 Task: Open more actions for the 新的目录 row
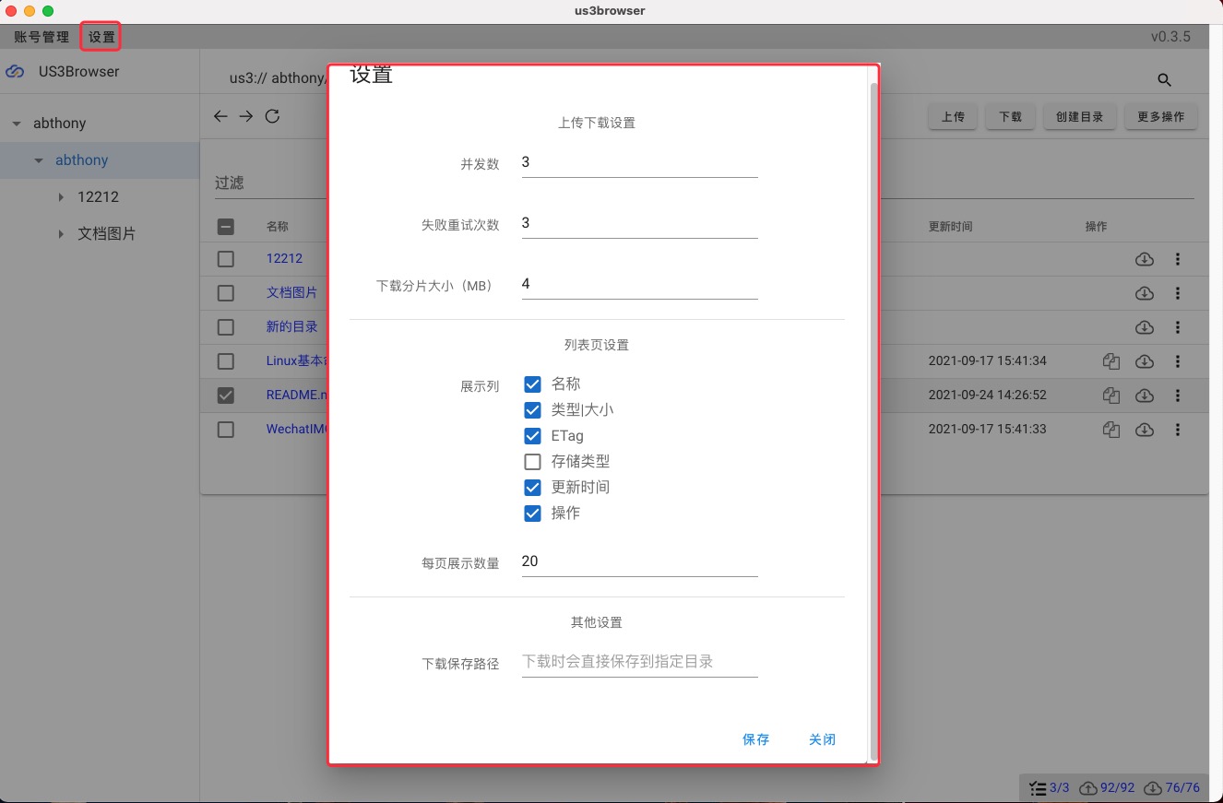[1178, 327]
